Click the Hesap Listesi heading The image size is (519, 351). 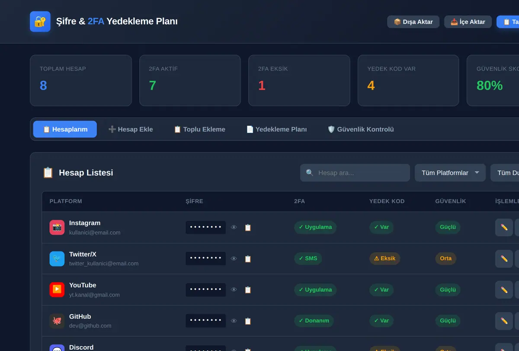(x=86, y=173)
